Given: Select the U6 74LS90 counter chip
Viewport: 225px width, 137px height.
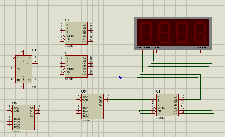Looking at the screenshot, I should [23, 118].
